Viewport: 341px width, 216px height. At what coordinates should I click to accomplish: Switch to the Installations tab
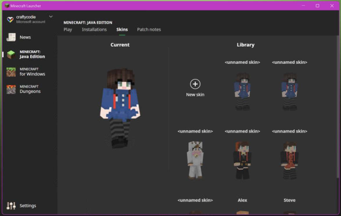(94, 30)
